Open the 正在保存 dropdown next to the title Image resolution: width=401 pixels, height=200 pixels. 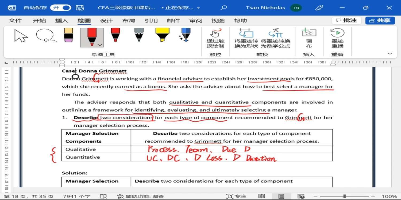[x=198, y=8]
